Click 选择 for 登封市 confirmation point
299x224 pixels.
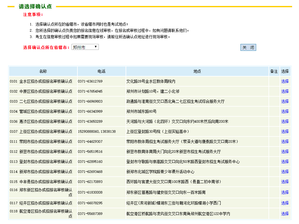point(285,162)
